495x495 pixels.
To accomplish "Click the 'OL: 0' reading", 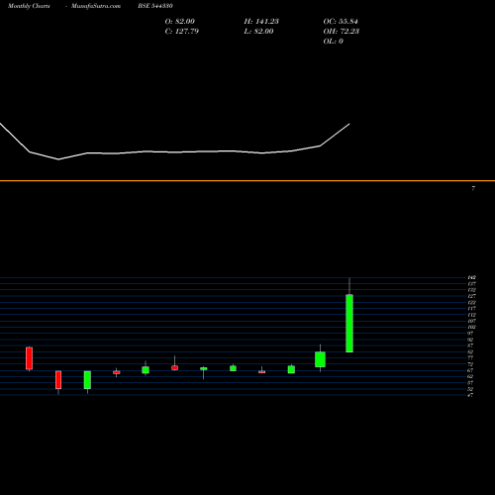I will (x=334, y=41).
